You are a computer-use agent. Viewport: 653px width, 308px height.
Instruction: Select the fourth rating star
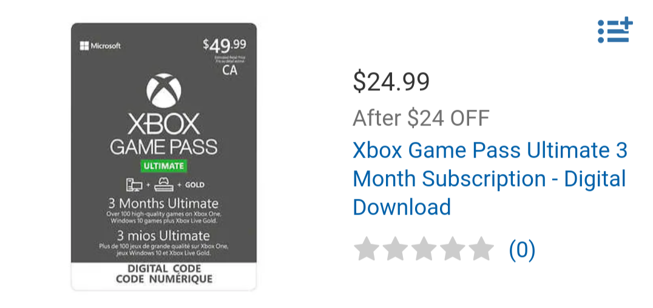[453, 249]
